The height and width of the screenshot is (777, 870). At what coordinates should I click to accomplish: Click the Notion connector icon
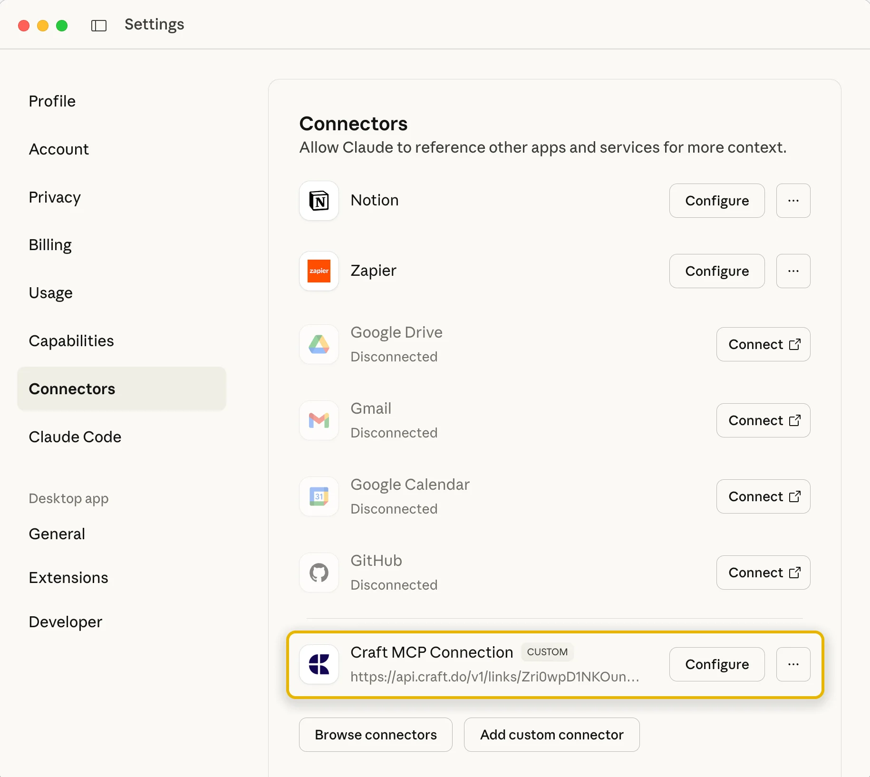tap(319, 201)
